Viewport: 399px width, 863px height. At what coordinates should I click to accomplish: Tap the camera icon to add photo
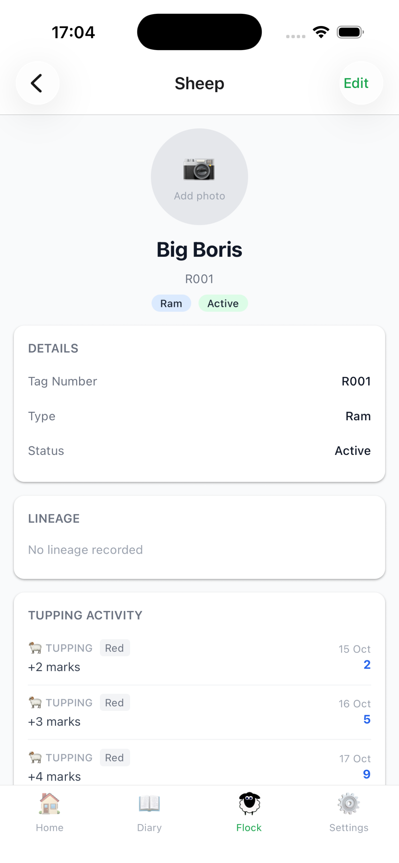[199, 169]
